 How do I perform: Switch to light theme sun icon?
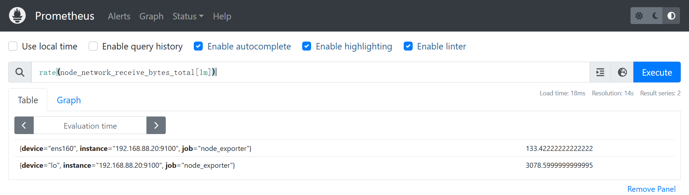[x=639, y=16]
